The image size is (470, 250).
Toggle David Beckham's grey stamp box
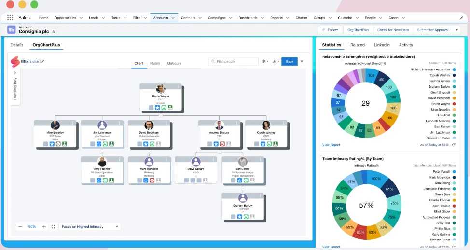click(158, 144)
